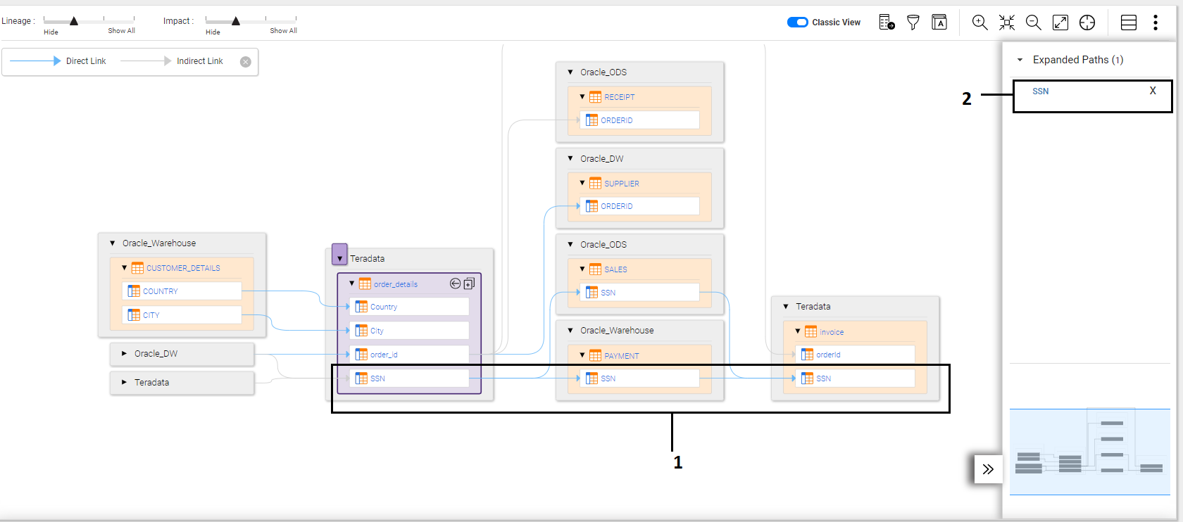Click the expand plus icon on order_details
The image size is (1183, 522).
(469, 284)
